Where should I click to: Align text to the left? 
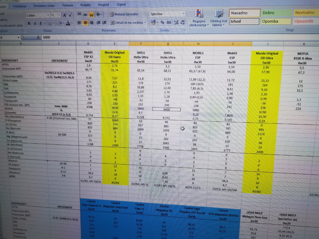click(x=79, y=23)
